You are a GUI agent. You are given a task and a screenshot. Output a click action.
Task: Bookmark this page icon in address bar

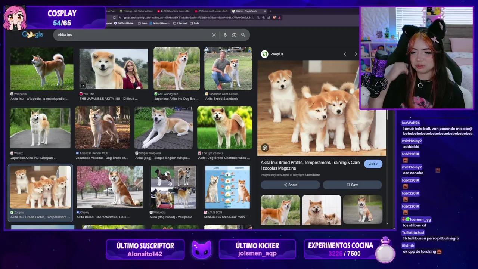114,18
